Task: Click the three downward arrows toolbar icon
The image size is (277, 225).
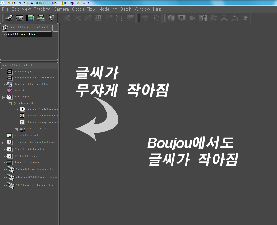Action: pos(99,18)
